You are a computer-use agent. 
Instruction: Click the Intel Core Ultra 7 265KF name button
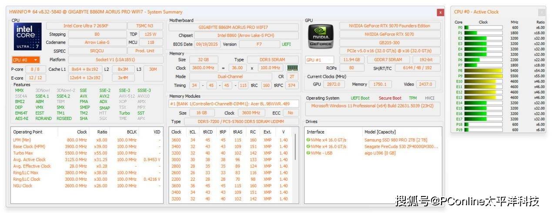click(x=86, y=26)
